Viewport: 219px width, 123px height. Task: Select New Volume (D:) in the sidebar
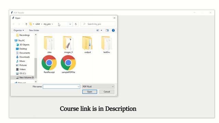23,78
